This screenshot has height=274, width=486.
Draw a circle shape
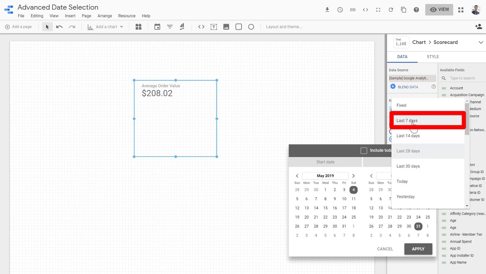251,27
